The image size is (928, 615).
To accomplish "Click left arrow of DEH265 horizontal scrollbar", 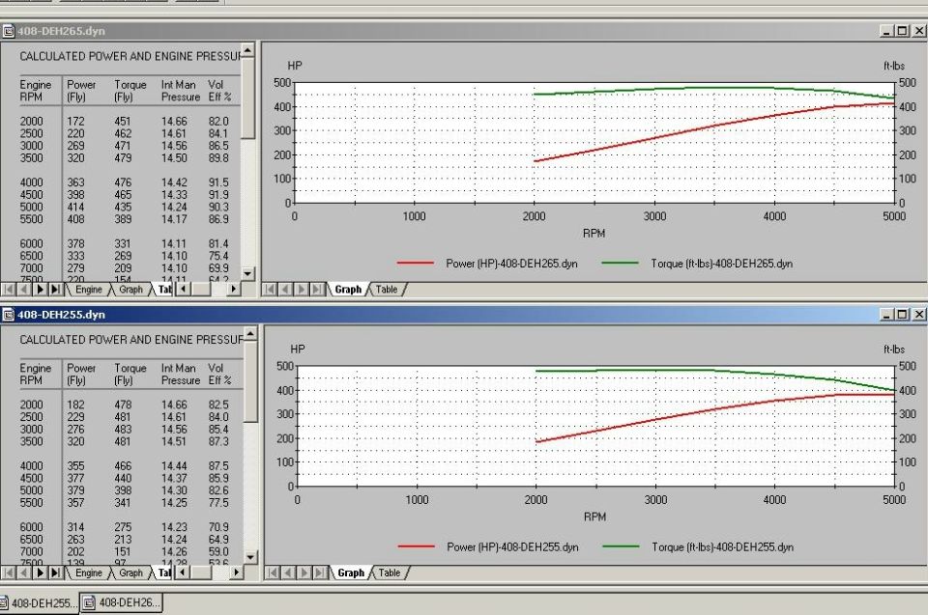I will (183, 290).
